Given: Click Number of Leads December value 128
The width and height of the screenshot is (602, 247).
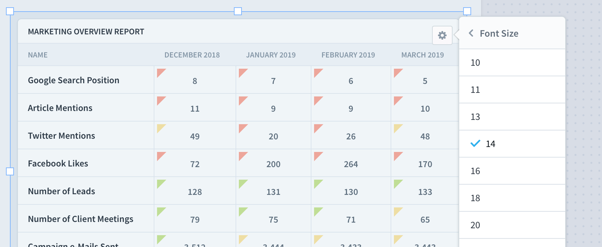Looking at the screenshot, I should (x=195, y=192).
